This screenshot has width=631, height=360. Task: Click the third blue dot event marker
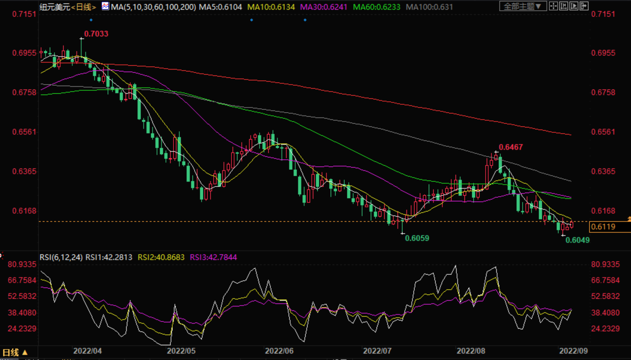click(305, 20)
